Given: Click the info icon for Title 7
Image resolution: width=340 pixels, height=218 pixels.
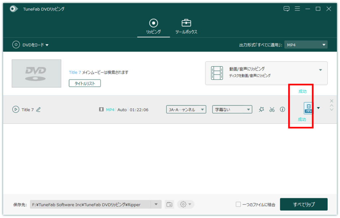Looking at the screenshot, I should pos(282,109).
